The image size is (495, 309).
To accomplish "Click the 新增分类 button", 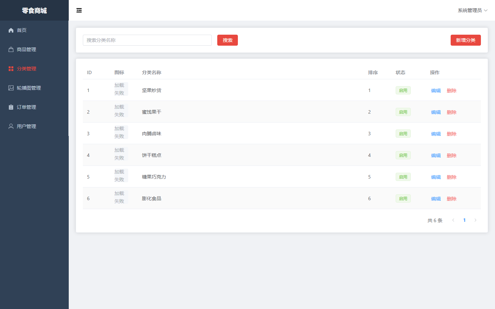I will coord(466,40).
